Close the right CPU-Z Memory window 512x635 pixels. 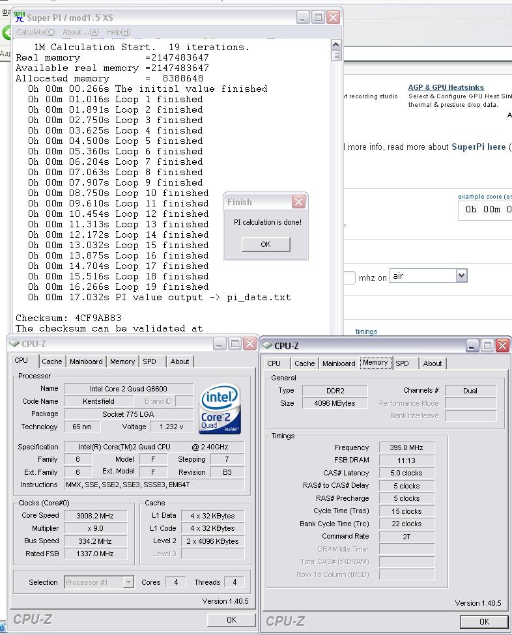[x=503, y=345]
